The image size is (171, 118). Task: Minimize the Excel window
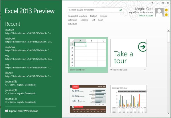157,3
